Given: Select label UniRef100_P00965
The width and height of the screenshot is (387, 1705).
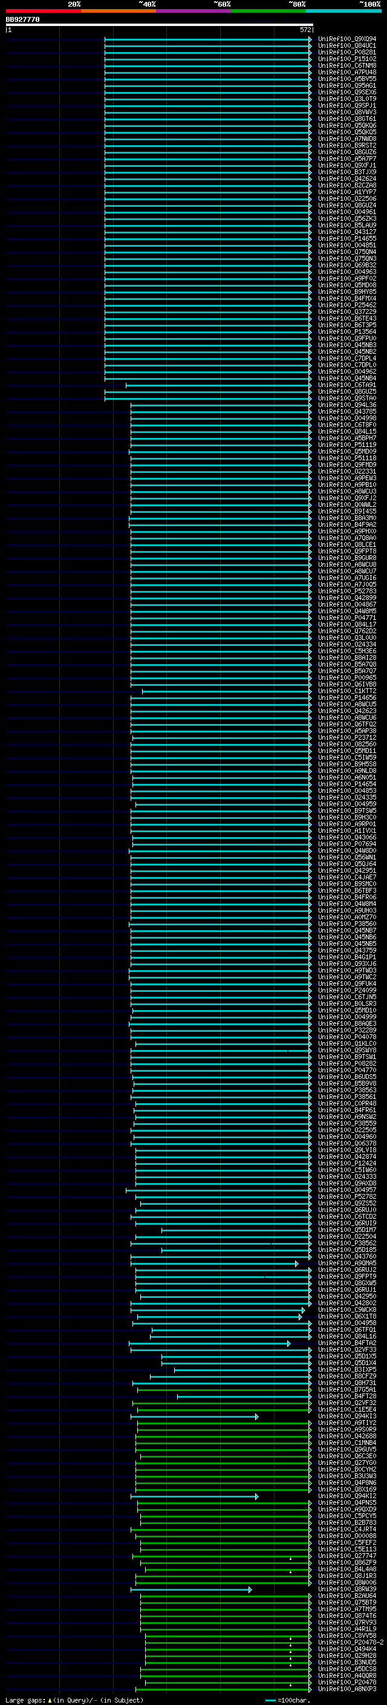Looking at the screenshot, I should point(347,678).
